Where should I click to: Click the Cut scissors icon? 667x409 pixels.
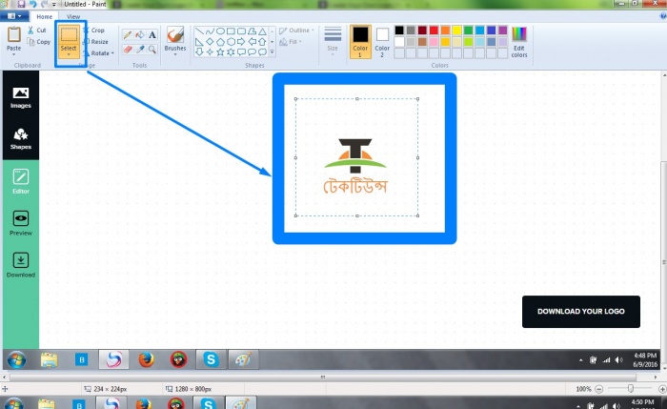pos(30,31)
